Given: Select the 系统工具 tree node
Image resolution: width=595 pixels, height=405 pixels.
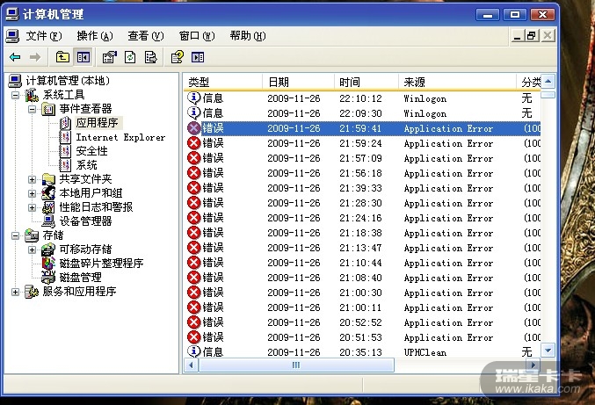Looking at the screenshot, I should coord(63,94).
